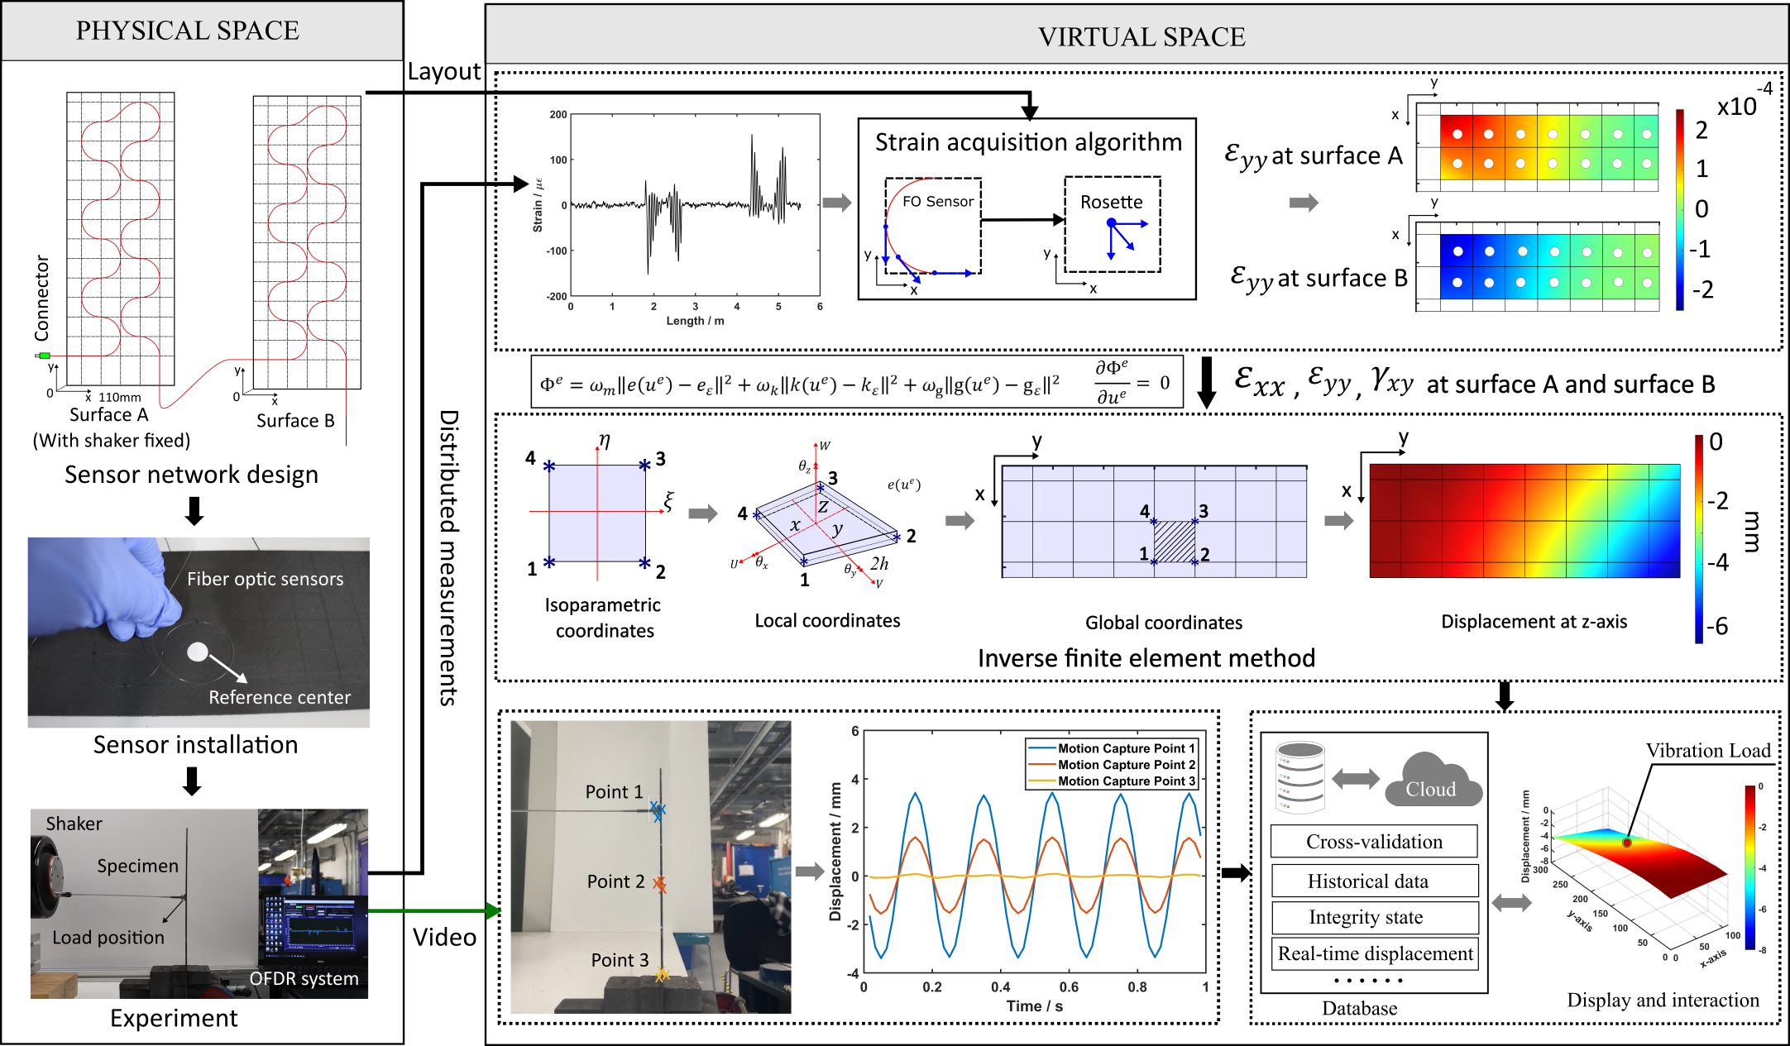Click the database server stack icon
Screen dimensions: 1790x1046
1299,777
